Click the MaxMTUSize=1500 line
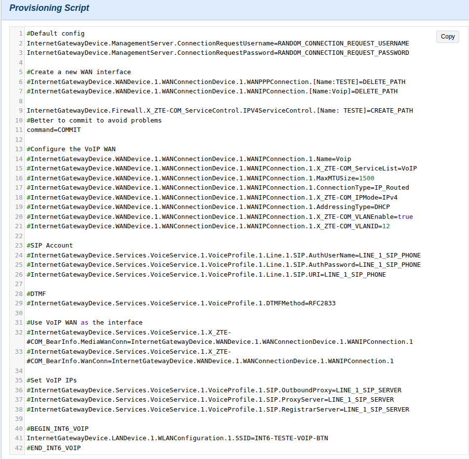 click(x=200, y=178)
